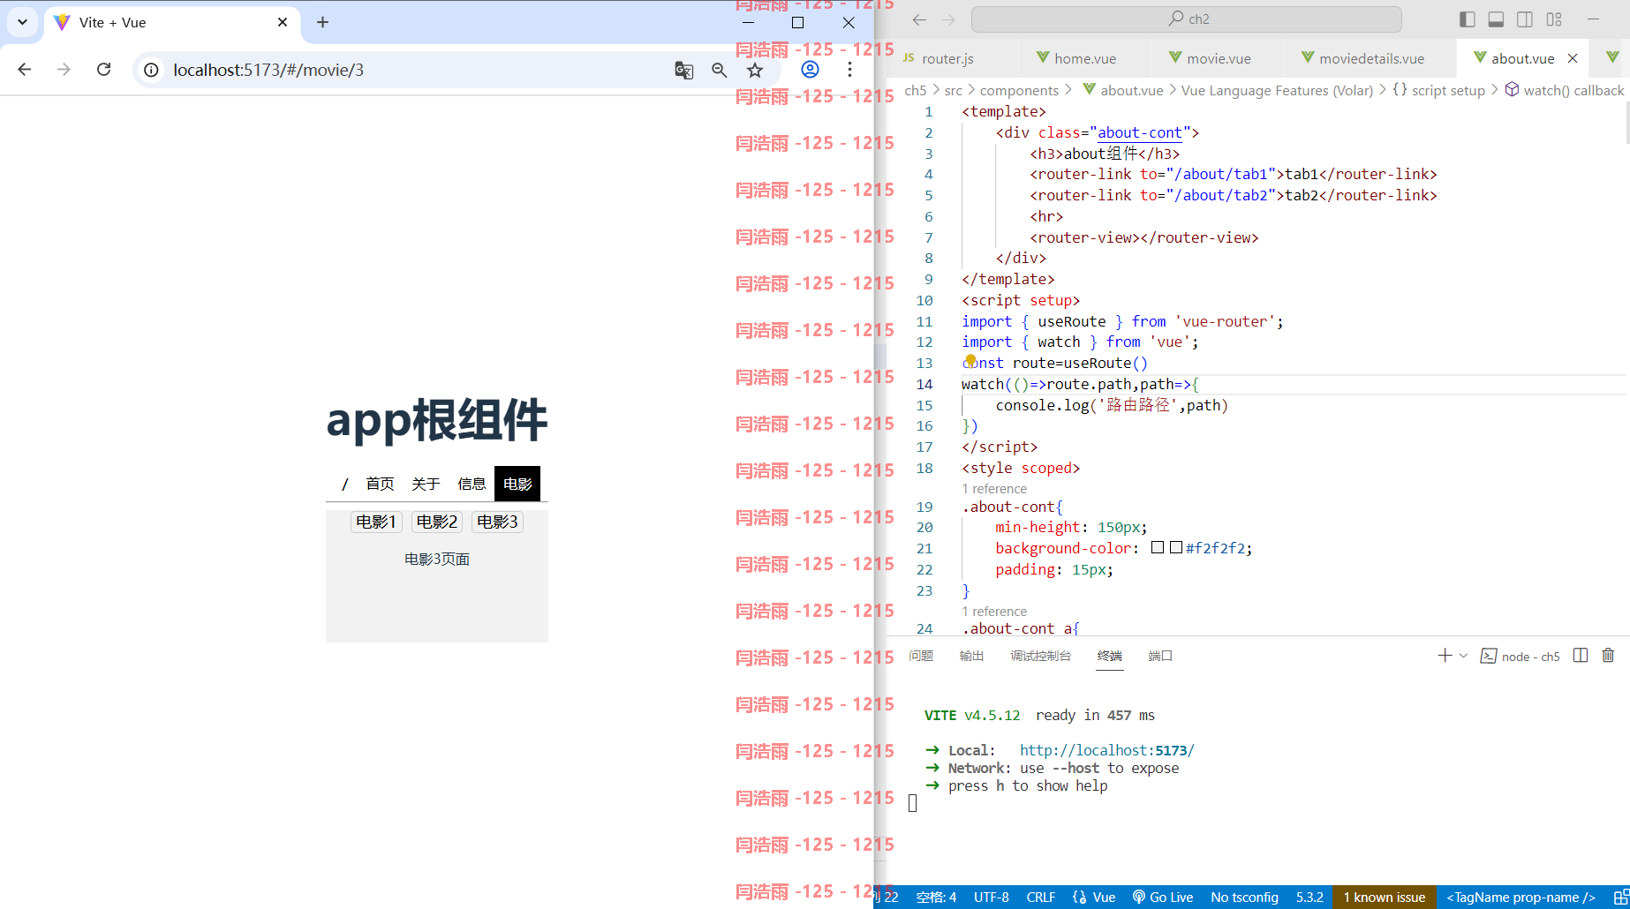Create a new terminal with plus icon
This screenshot has width=1630, height=909.
tap(1445, 656)
